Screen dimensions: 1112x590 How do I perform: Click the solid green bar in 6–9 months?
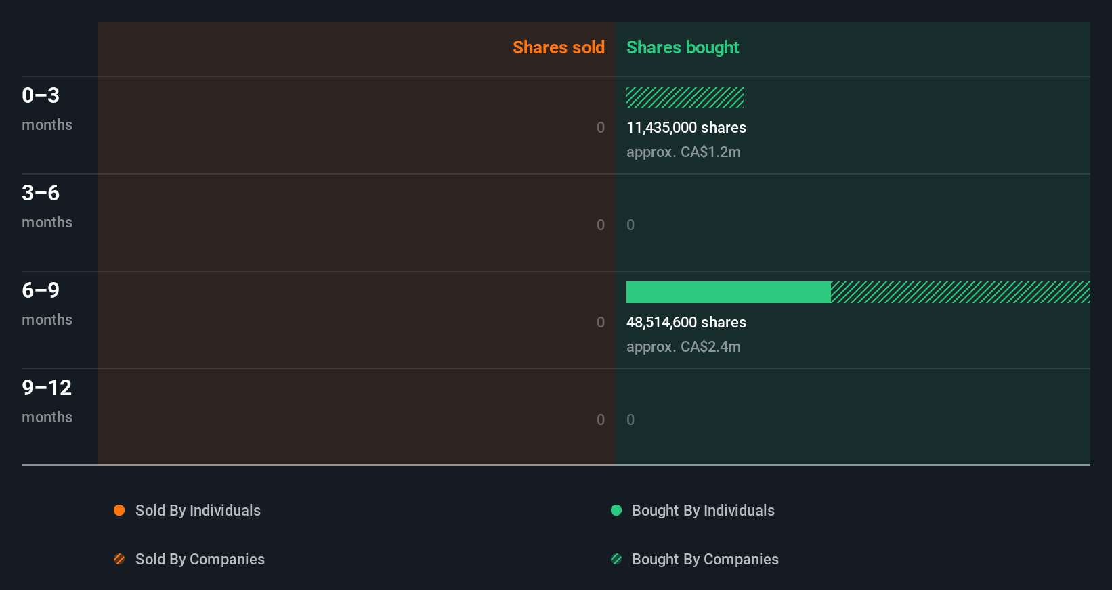point(729,292)
